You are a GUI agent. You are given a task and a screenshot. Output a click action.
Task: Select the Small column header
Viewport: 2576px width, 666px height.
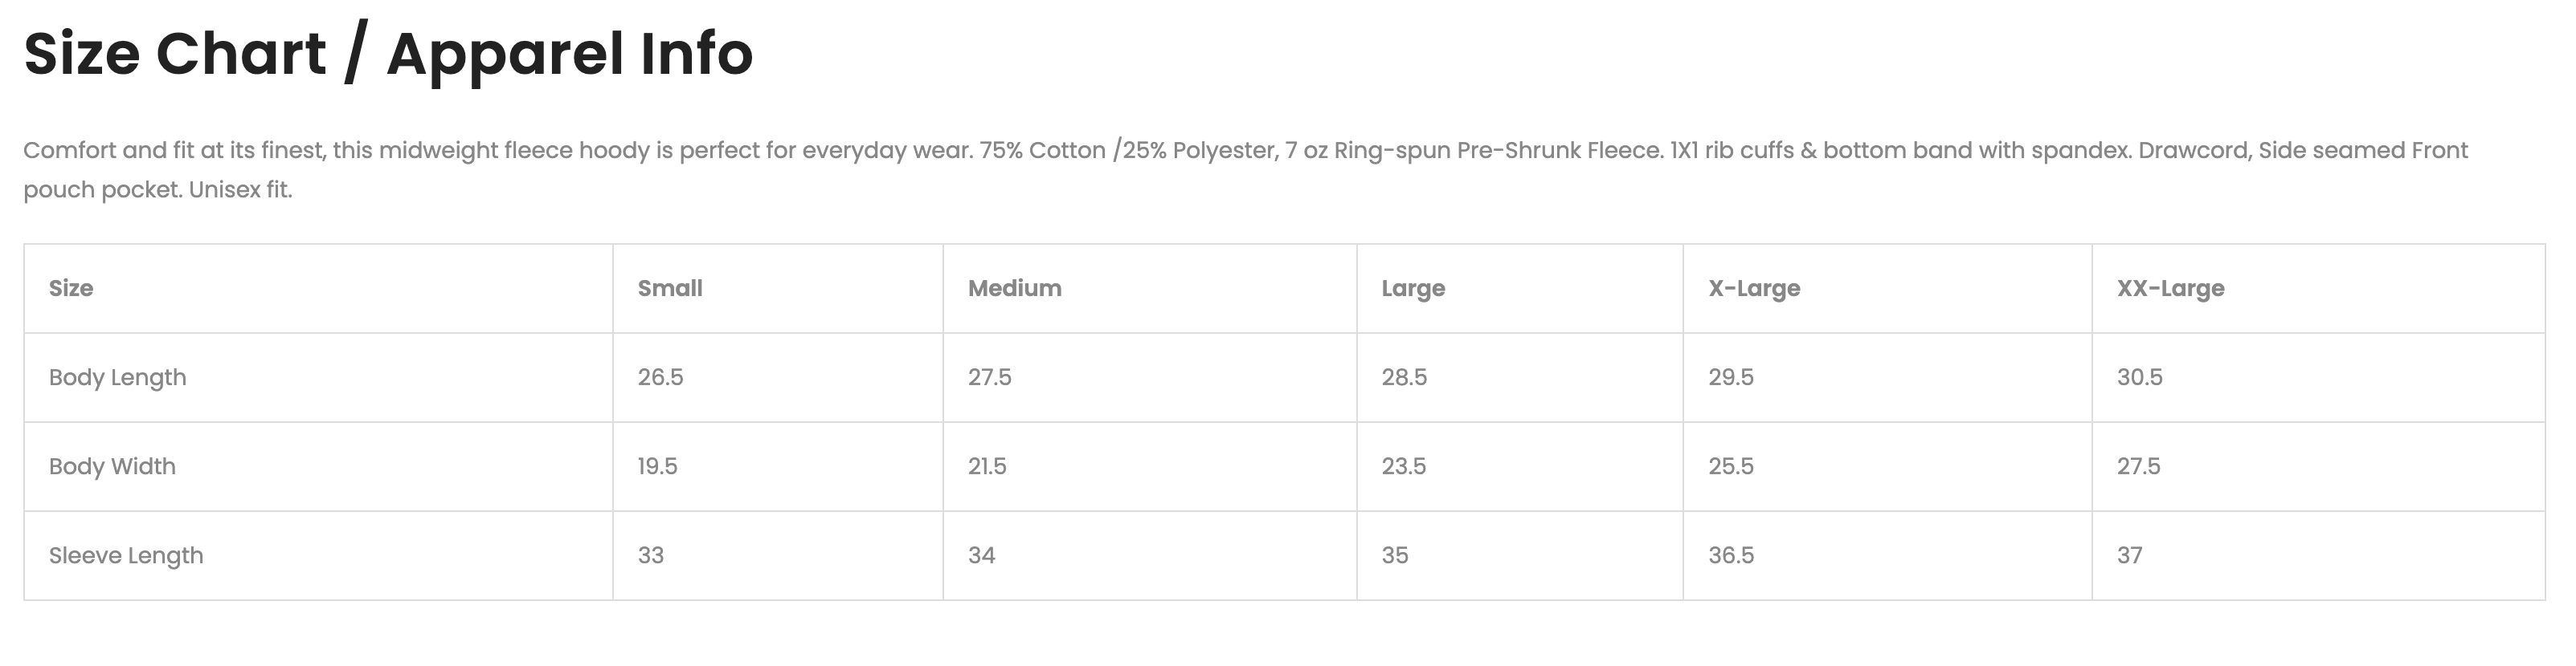[670, 289]
